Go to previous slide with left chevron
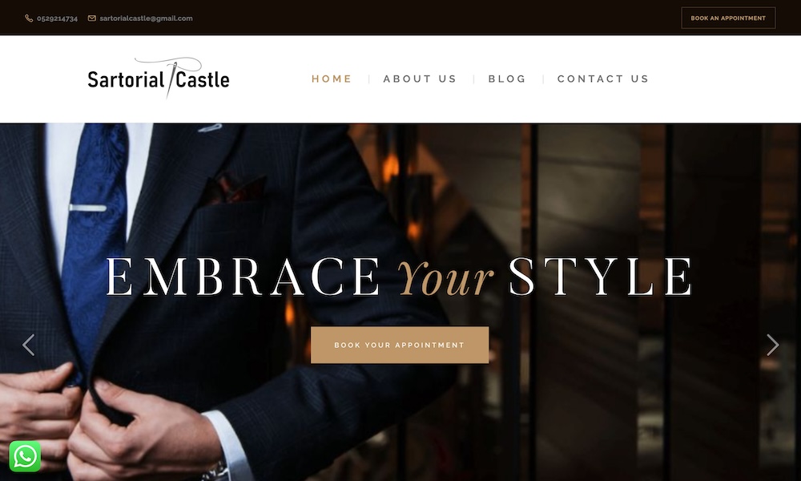 29,345
